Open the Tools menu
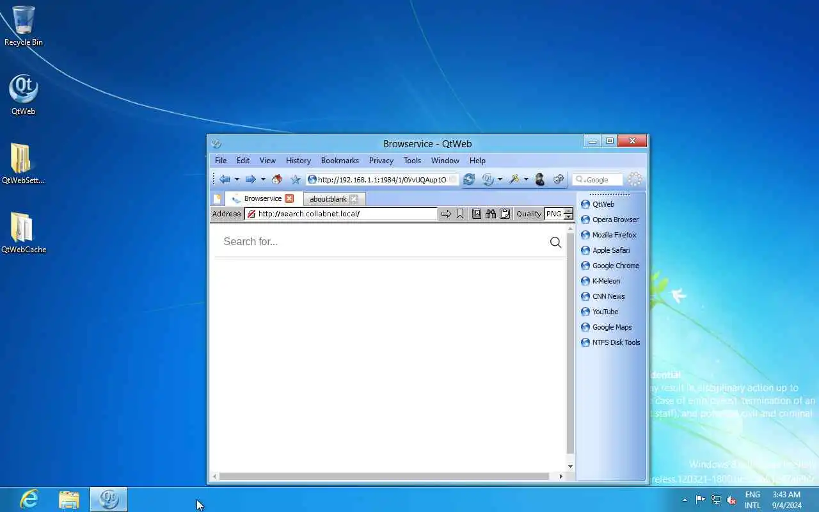 (x=412, y=161)
